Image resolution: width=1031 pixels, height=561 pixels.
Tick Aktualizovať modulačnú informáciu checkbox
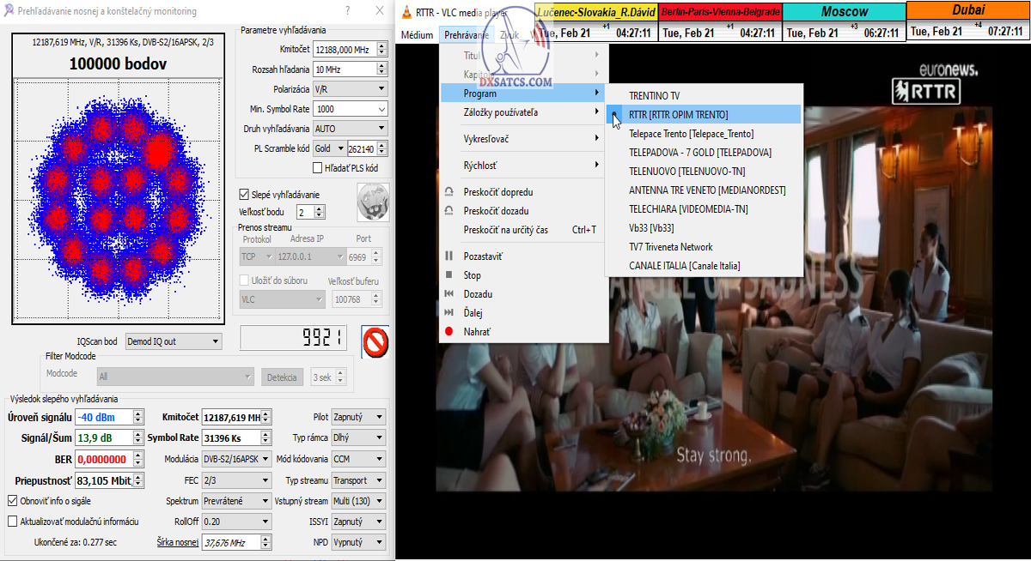12,521
